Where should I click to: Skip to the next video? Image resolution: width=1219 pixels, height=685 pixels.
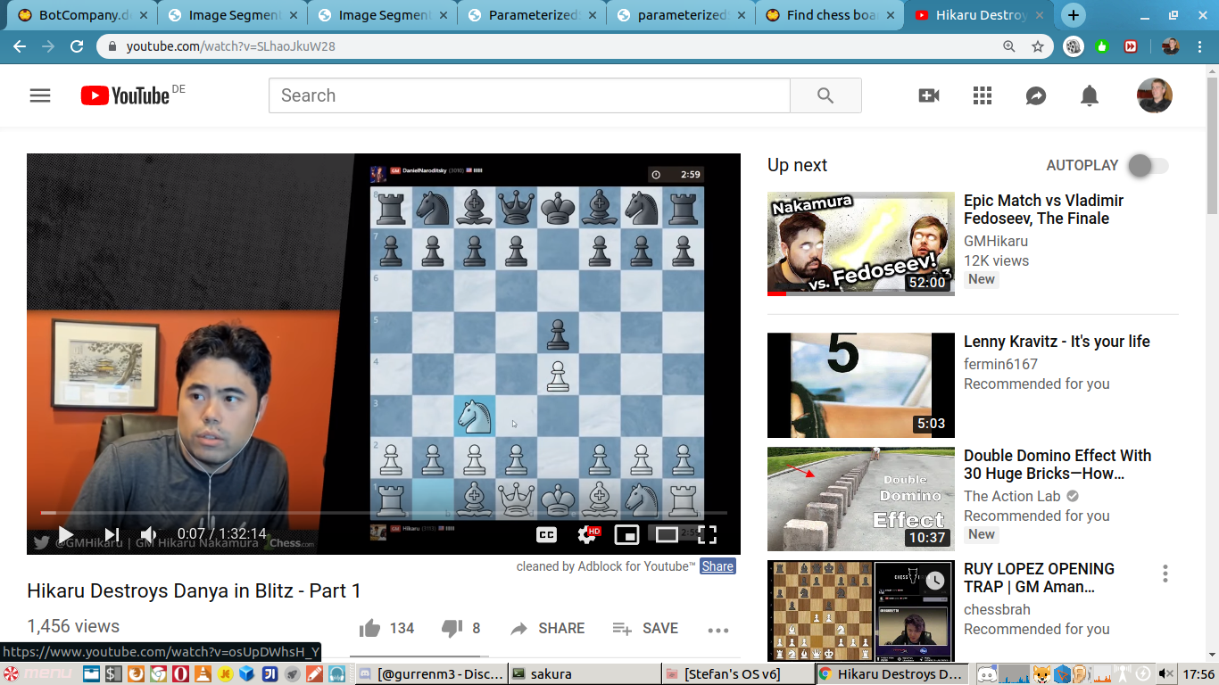112,535
